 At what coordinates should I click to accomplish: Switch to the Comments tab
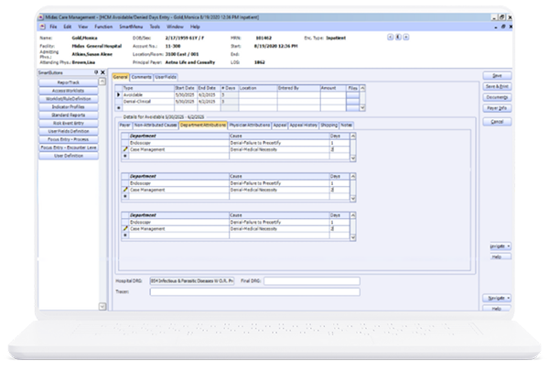[142, 77]
